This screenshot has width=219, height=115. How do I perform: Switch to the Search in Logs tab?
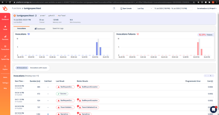tap(58, 28)
